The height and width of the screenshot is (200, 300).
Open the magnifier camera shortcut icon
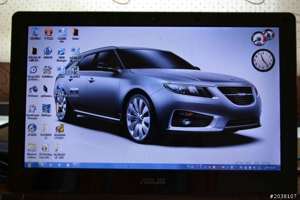click(33, 91)
